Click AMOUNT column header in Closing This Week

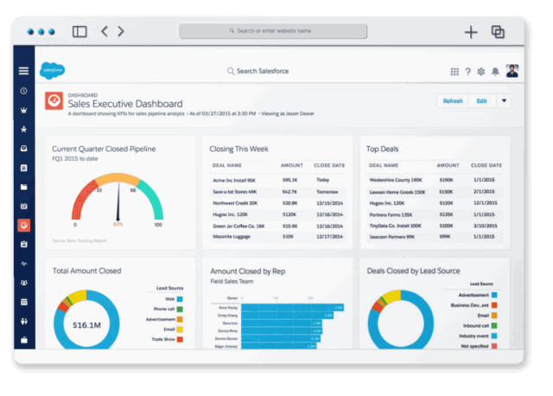[292, 165]
